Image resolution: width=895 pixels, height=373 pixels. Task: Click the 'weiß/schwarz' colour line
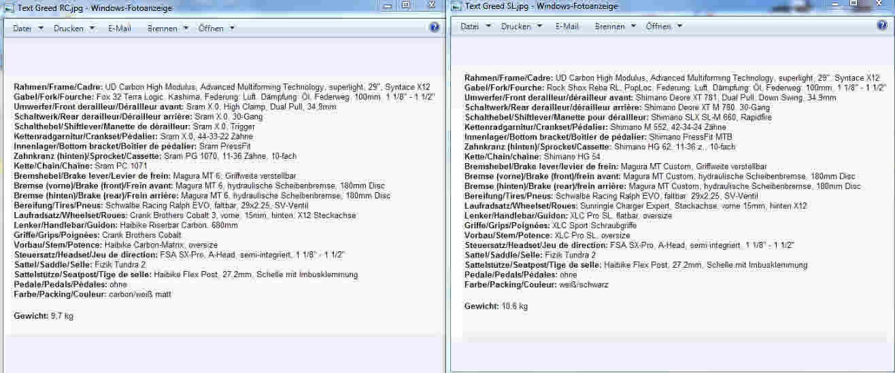click(x=537, y=285)
